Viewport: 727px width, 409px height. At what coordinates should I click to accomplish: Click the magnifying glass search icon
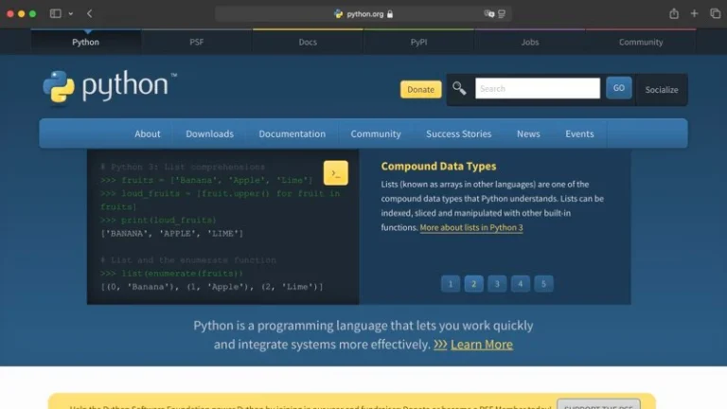[459, 89]
